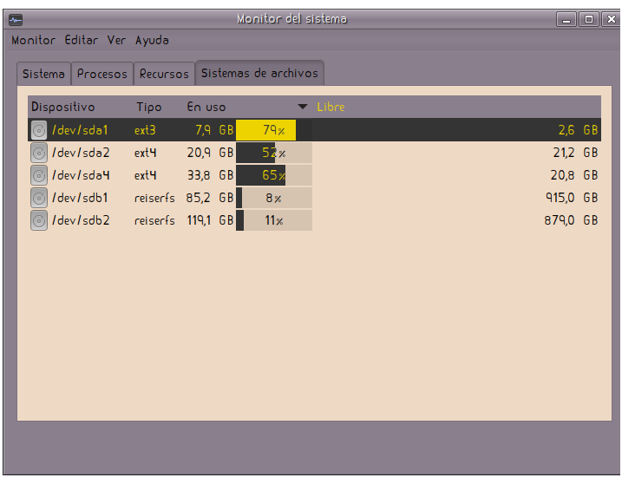Image resolution: width=635 pixels, height=484 pixels.
Task: Click the ext3 type cell
Action: point(145,130)
